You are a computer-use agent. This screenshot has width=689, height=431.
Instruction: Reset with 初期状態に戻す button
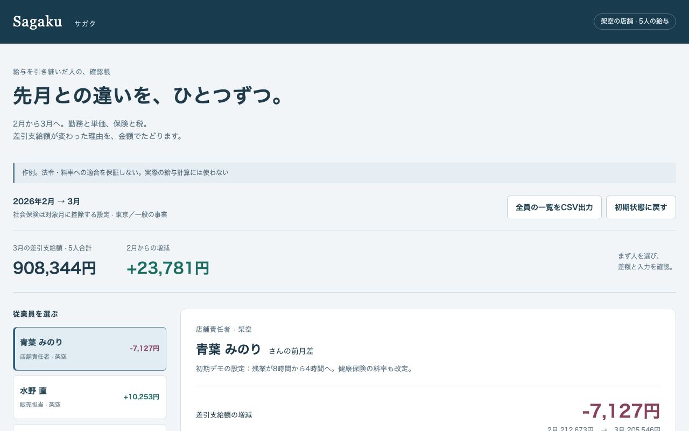641,207
